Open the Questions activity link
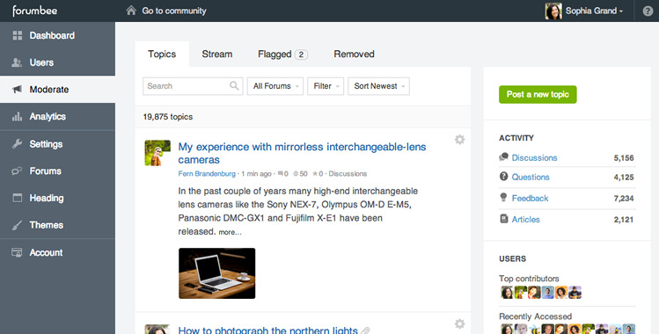The image size is (659, 334). [531, 177]
